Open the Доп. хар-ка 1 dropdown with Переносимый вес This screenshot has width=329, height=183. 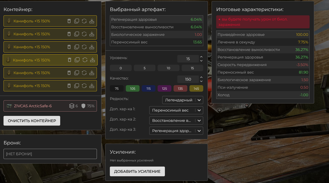coord(176,110)
